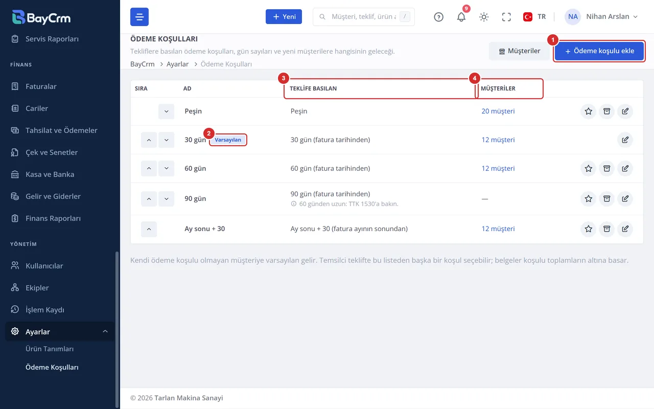Screen dimensions: 654x409
Task: Click the Yeni button
Action: point(284,17)
